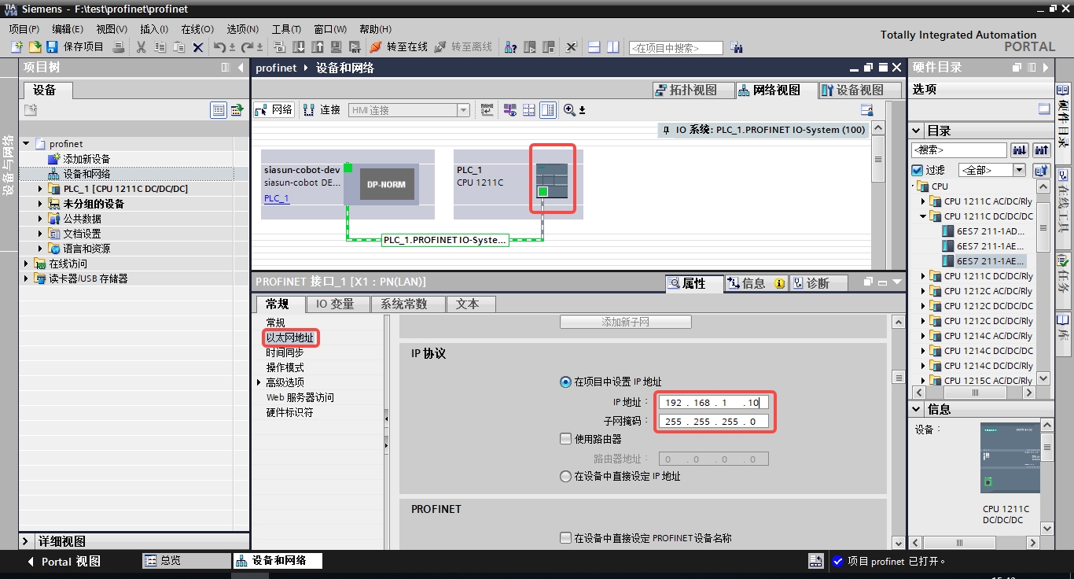The width and height of the screenshot is (1074, 579).
Task: Click the search up icon in catalog
Action: click(1042, 149)
